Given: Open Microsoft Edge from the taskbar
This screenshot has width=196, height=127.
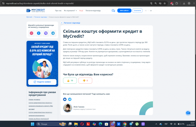Looking at the screenshot, I should 100,124.
